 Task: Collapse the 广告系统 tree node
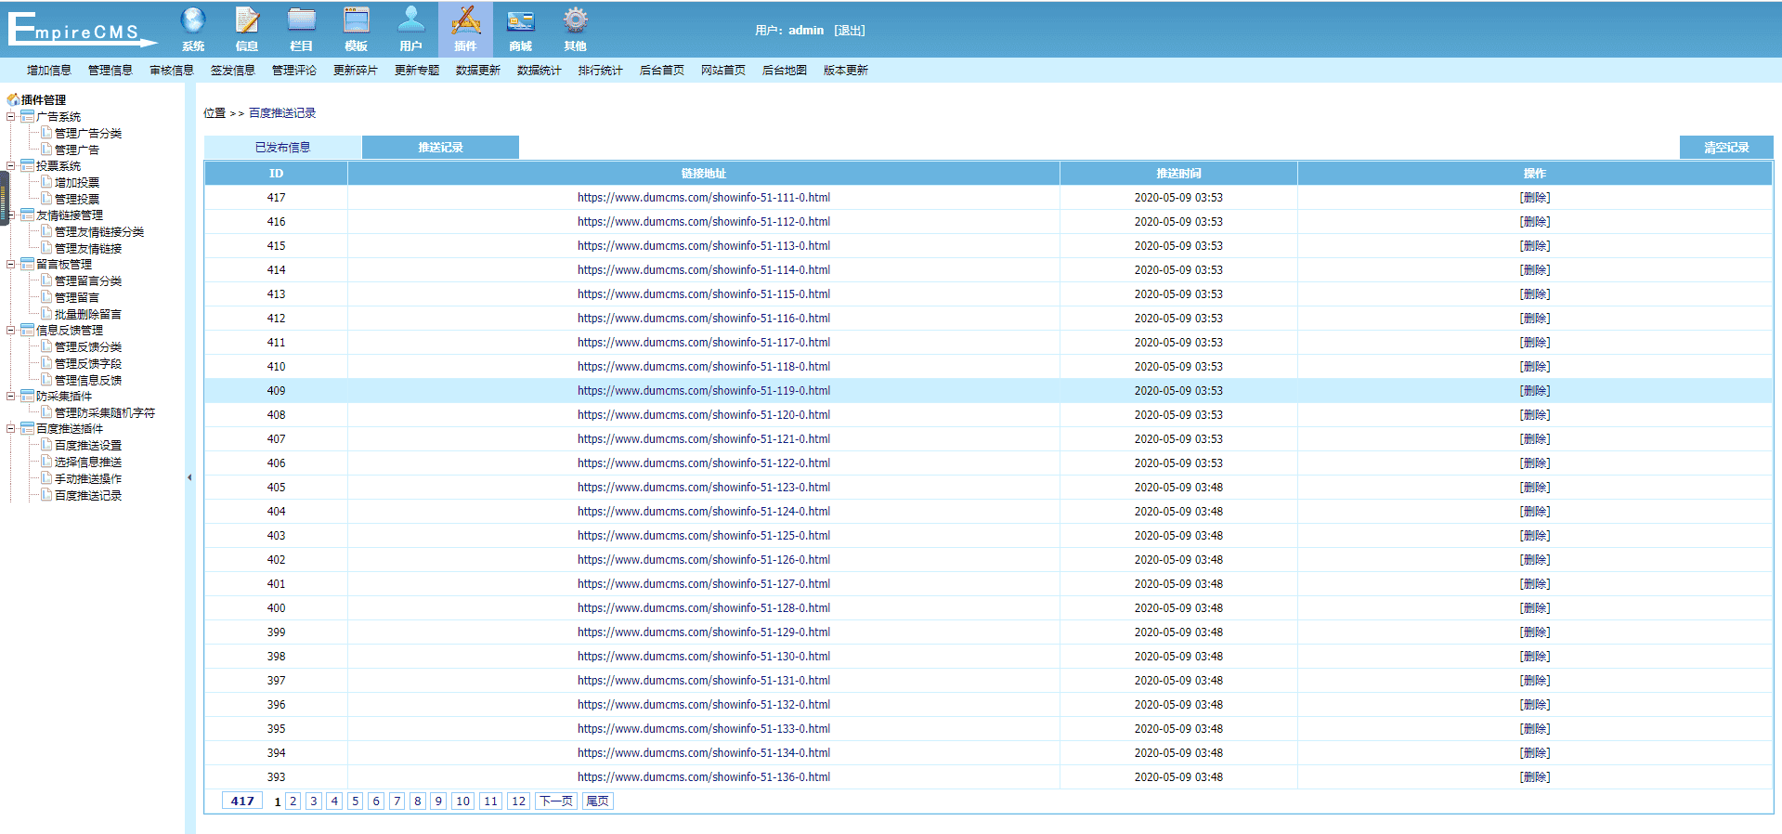pyautogui.click(x=11, y=116)
